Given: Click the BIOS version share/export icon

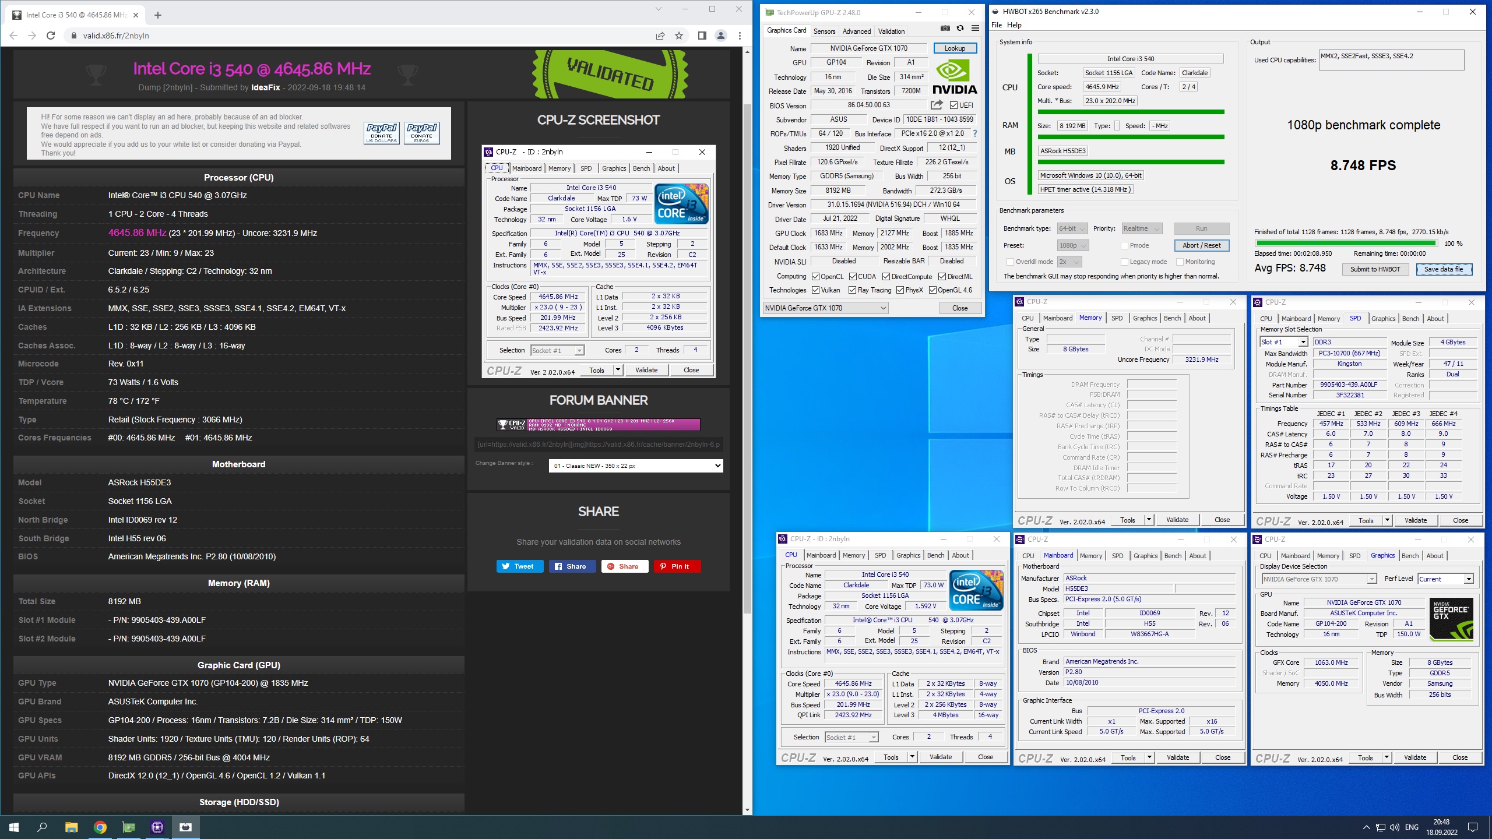Looking at the screenshot, I should click(937, 105).
